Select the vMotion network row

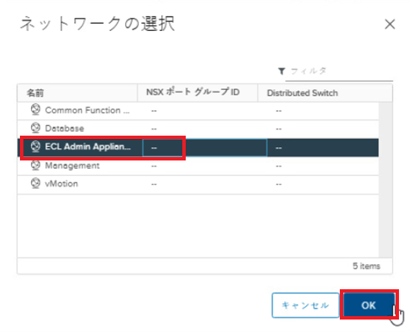click(x=198, y=185)
